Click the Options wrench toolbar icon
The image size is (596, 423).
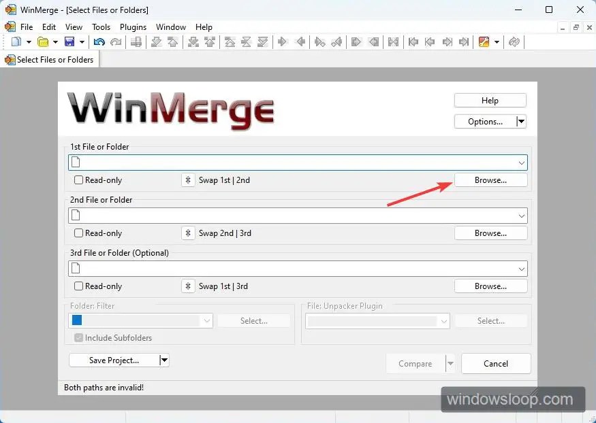pyautogui.click(x=484, y=41)
